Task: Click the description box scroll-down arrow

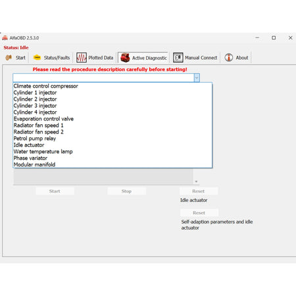Action: click(x=196, y=182)
